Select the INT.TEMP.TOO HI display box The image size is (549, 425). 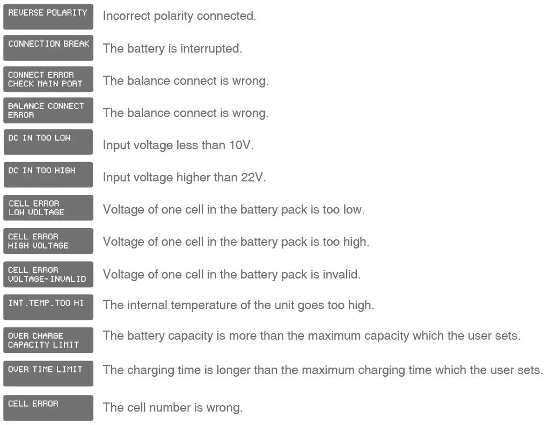click(48, 307)
